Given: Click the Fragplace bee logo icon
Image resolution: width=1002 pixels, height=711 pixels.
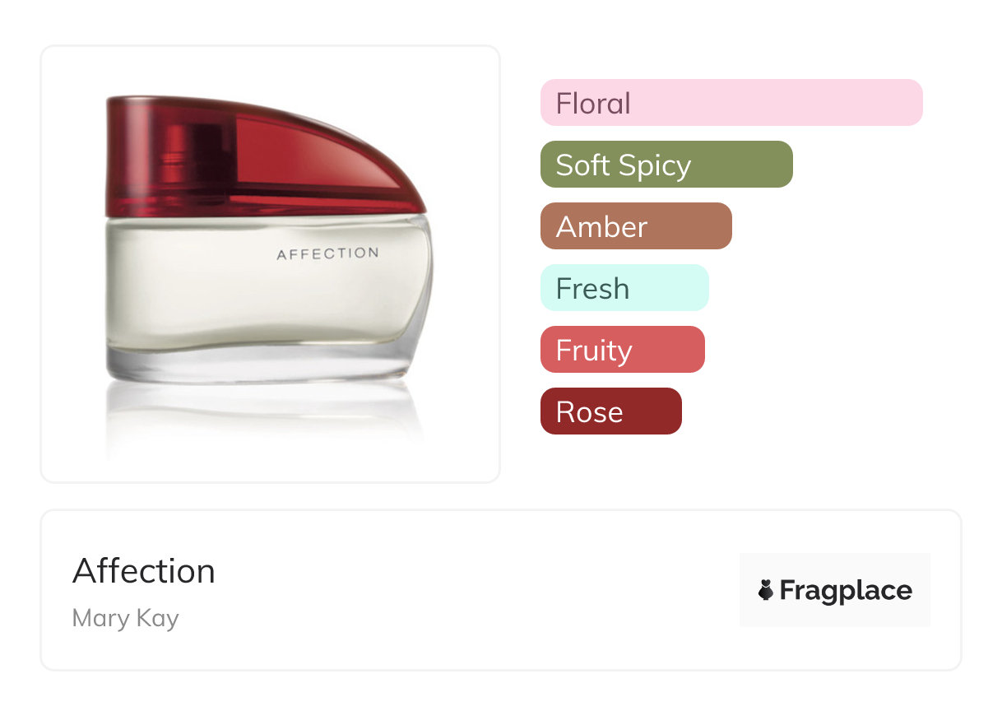Looking at the screenshot, I should pyautogui.click(x=766, y=590).
